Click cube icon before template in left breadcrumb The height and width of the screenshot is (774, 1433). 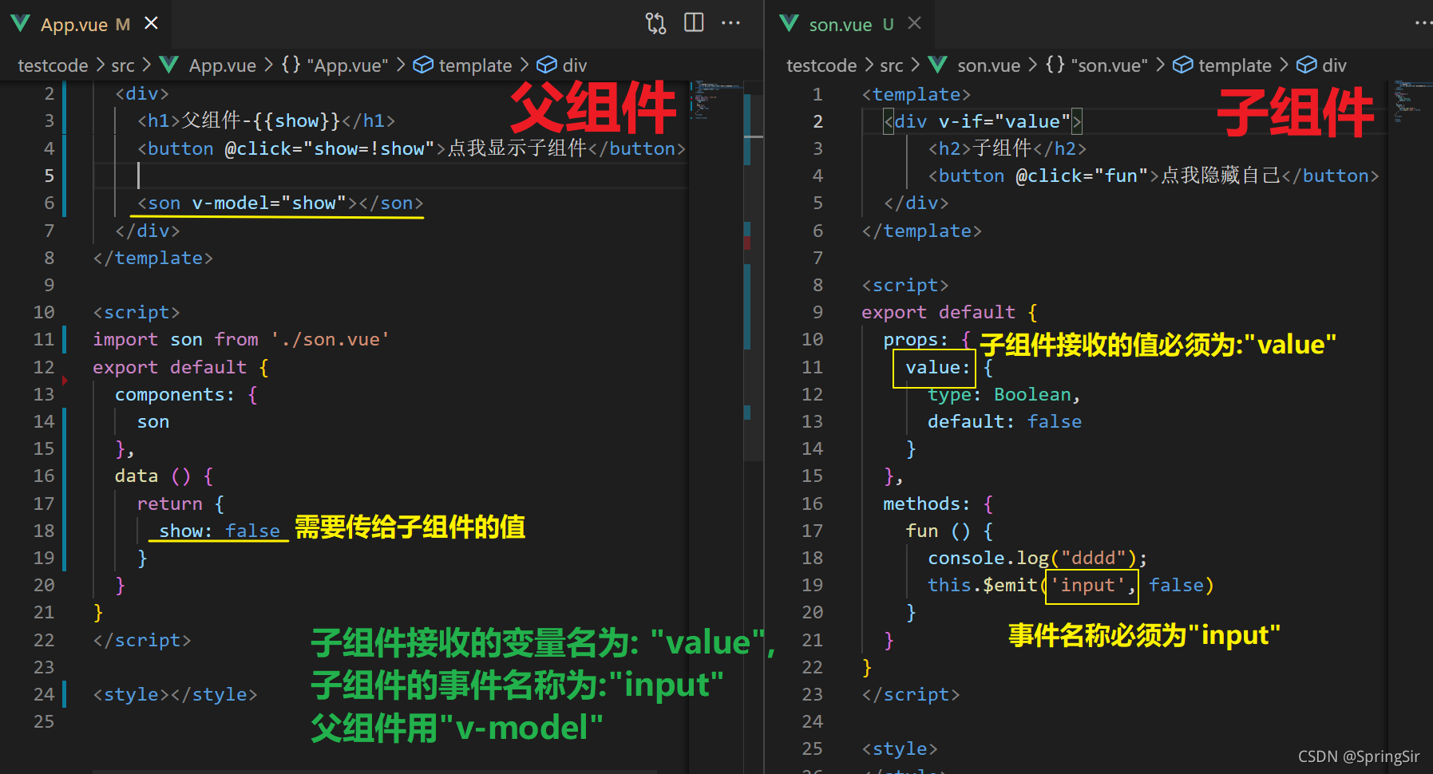423,65
